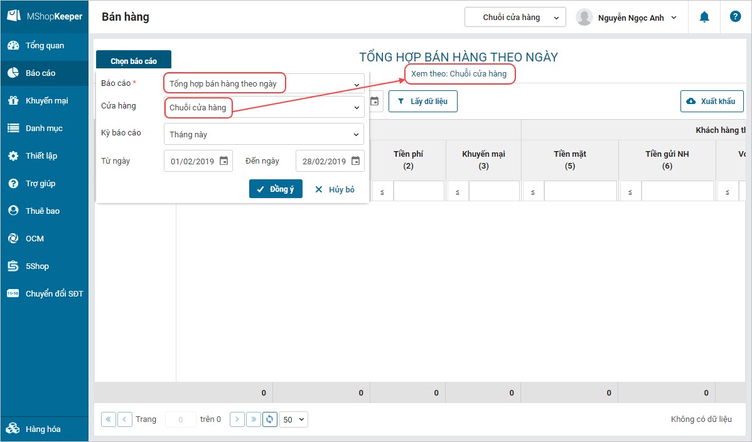Screen dimensions: 752x442
Task: Go to previous page pagination icon
Action: coord(125,419)
